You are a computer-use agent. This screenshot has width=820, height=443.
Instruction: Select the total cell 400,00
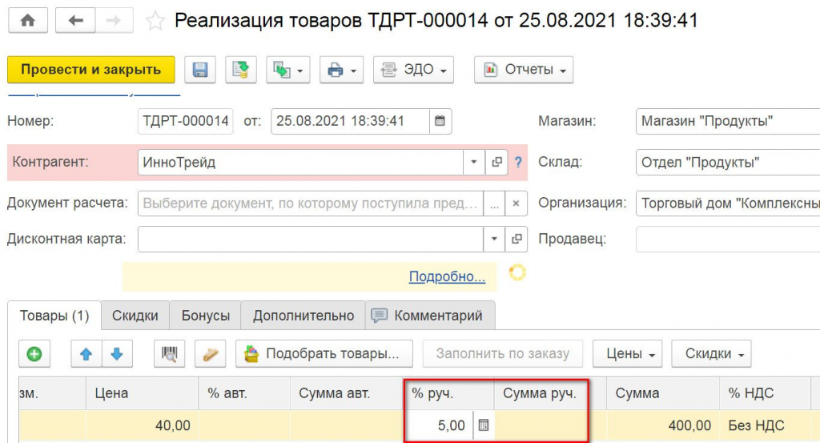(x=662, y=425)
